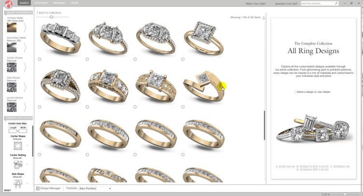
Task: Open the Portfolio dropdown
Action: click(x=95, y=188)
